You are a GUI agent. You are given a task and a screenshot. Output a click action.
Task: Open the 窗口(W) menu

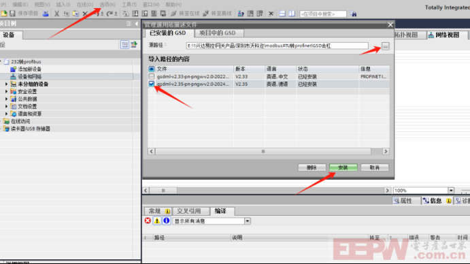click(151, 5)
